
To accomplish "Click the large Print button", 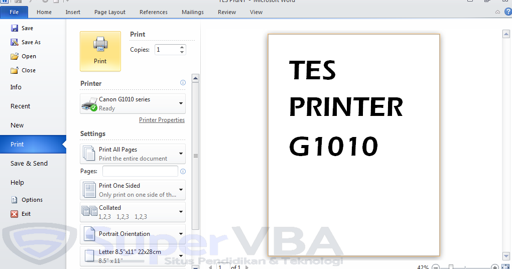I will point(100,51).
